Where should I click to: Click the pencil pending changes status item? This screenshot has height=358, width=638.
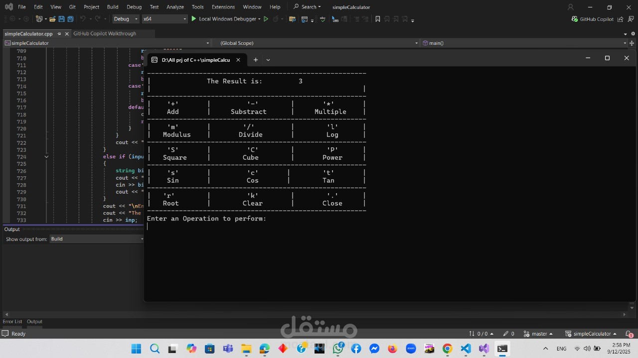tap(508, 334)
